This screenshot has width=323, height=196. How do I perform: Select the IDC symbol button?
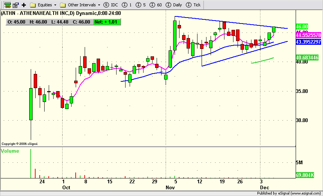(x=111, y=5)
